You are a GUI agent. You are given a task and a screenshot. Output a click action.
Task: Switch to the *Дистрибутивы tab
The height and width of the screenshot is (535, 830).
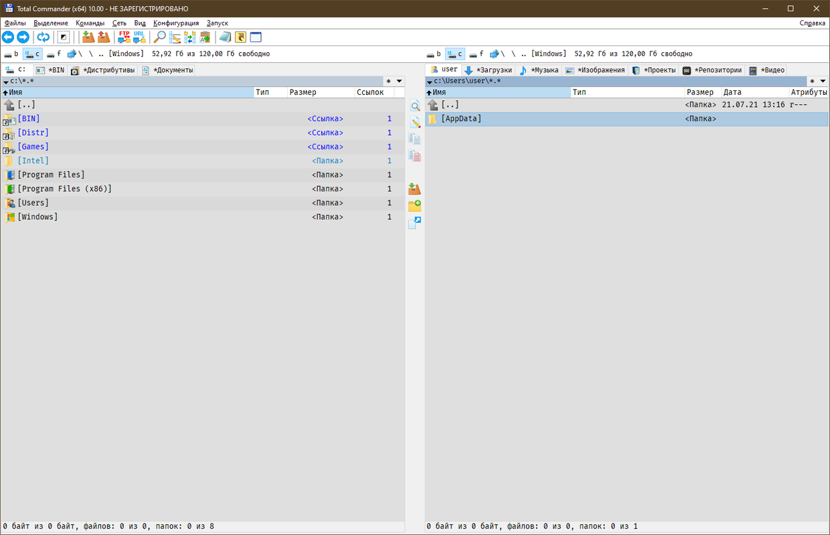[104, 70]
